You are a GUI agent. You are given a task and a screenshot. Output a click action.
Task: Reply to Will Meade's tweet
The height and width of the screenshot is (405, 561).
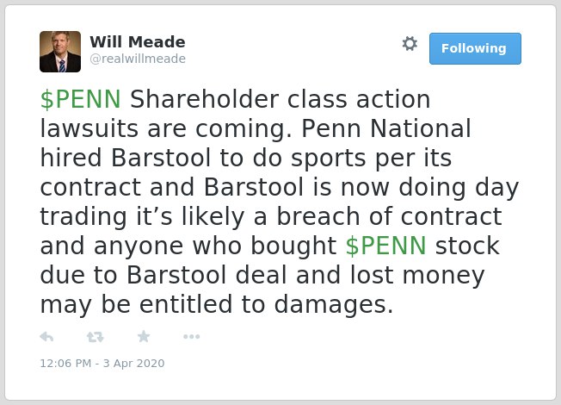(46, 337)
